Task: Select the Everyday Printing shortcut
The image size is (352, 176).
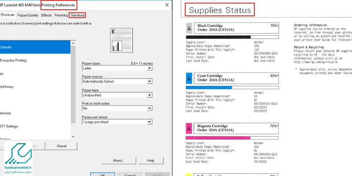Action: click(35, 60)
